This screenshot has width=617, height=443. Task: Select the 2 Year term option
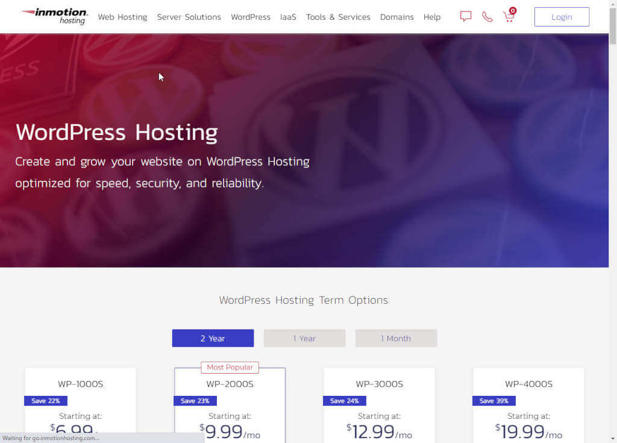(x=213, y=338)
